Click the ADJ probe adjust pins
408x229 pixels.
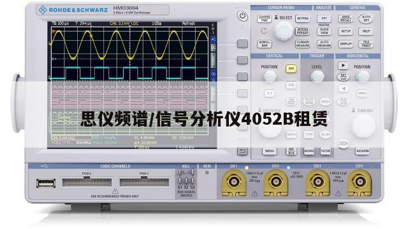pos(186,176)
